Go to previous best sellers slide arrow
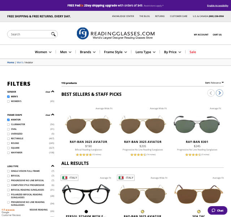 (211, 93)
